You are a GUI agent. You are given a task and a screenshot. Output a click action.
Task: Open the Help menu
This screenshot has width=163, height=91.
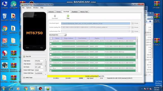pos(42,8)
